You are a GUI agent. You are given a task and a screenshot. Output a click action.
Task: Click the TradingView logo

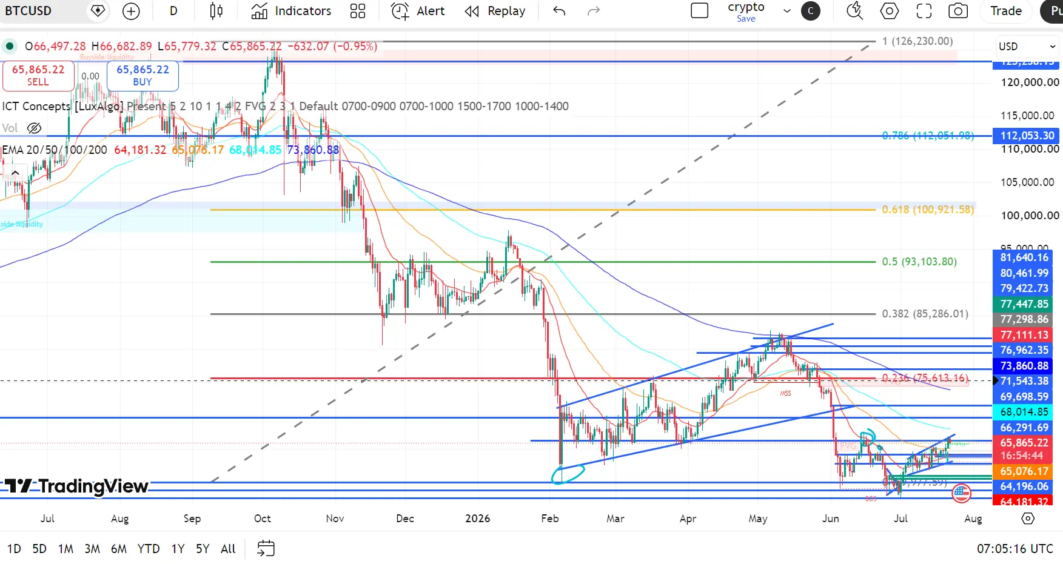[76, 486]
